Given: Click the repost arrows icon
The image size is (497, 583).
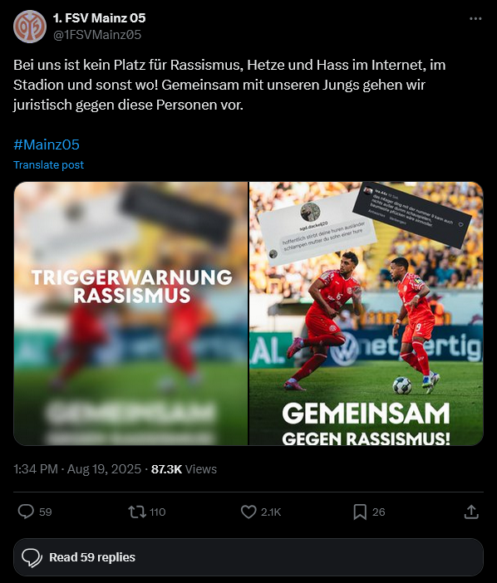Looking at the screenshot, I should (x=137, y=512).
